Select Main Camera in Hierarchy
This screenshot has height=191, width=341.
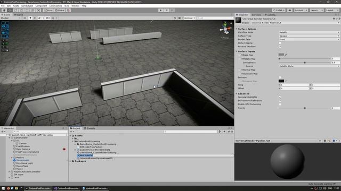click(23, 149)
